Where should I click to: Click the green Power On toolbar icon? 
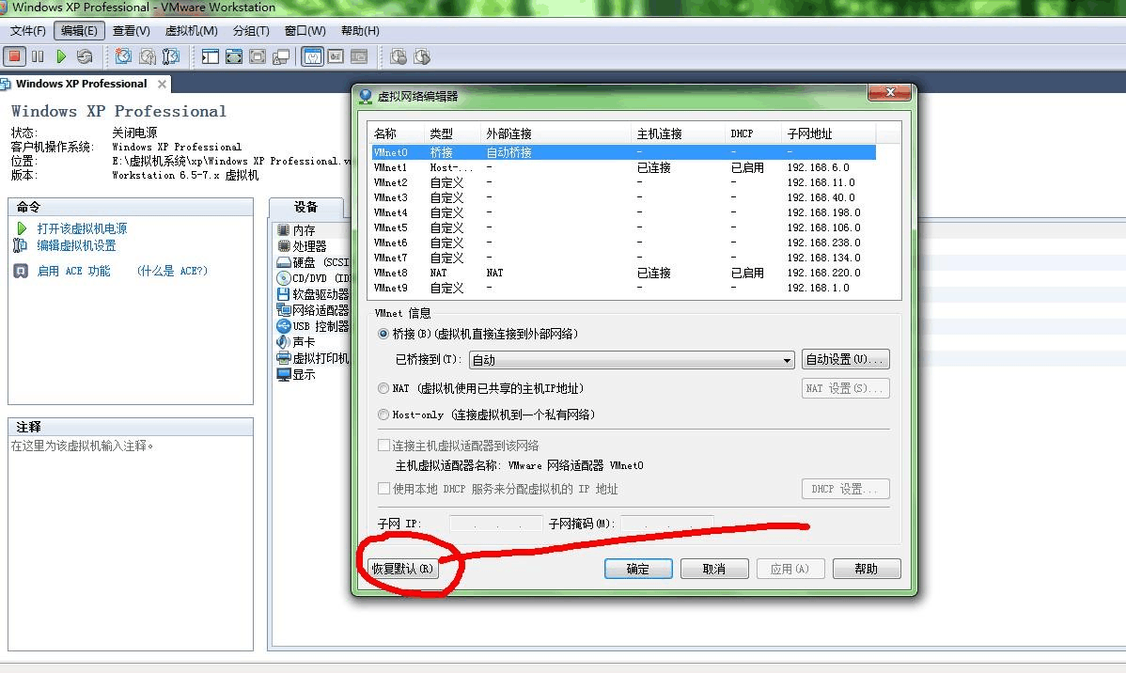click(61, 56)
